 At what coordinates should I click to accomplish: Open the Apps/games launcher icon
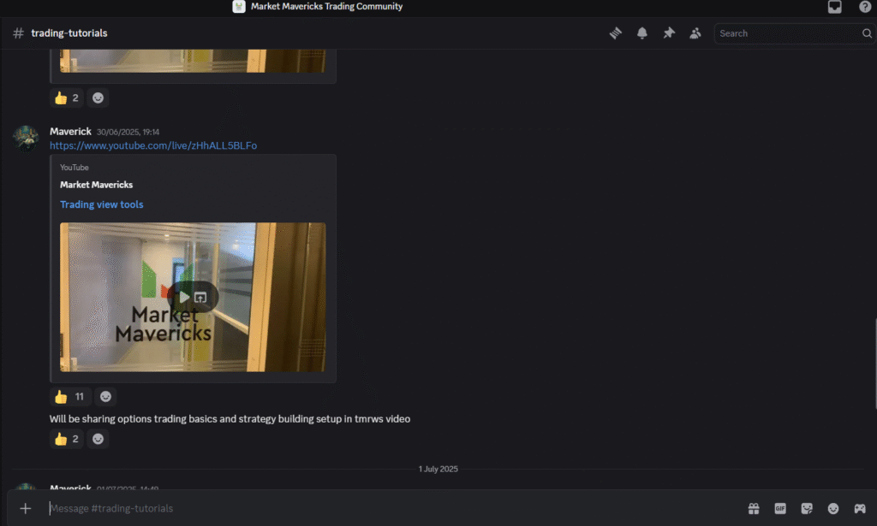pos(858,508)
